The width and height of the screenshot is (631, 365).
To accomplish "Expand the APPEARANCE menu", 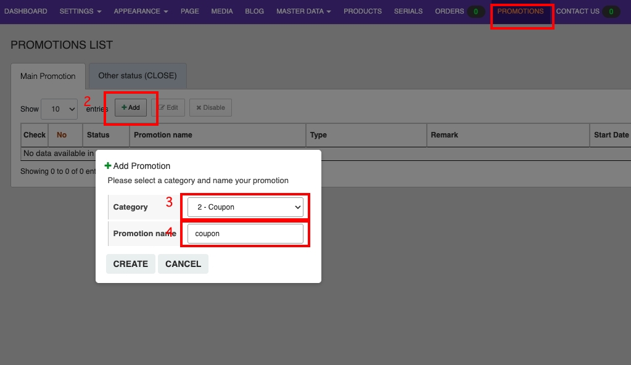I will [141, 11].
